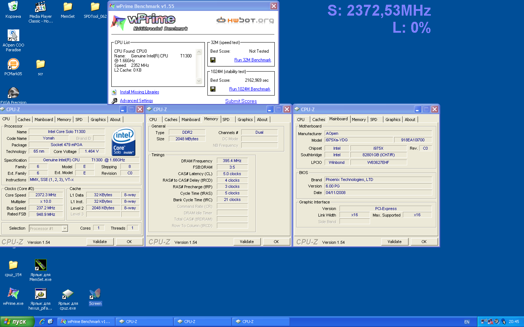Click the DRAM Frequency 395.4 MHz field

click(x=232, y=161)
